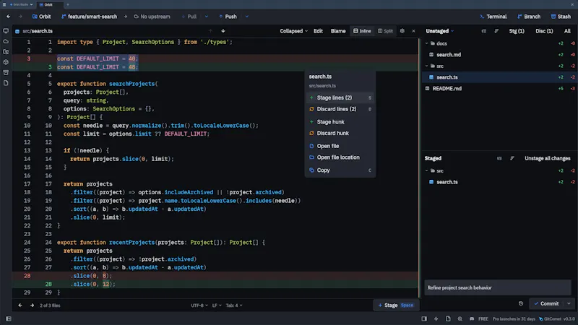Open the monitor icon in left sidebar
Screen dimensions: 578x325
(x=6, y=31)
